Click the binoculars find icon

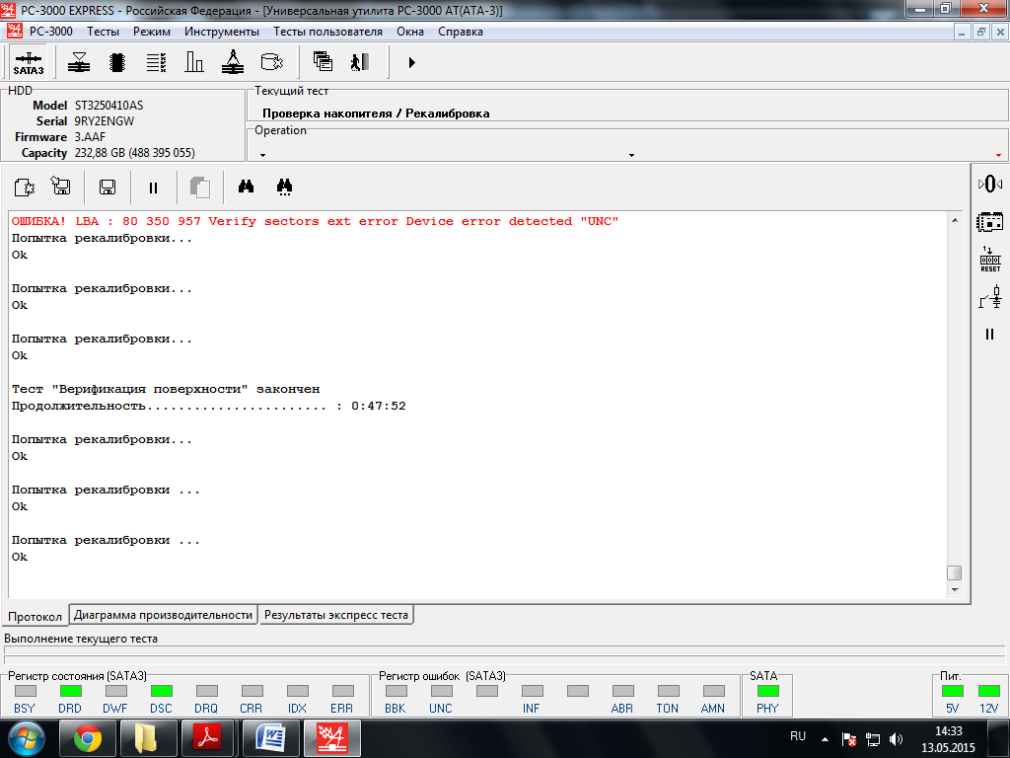246,187
